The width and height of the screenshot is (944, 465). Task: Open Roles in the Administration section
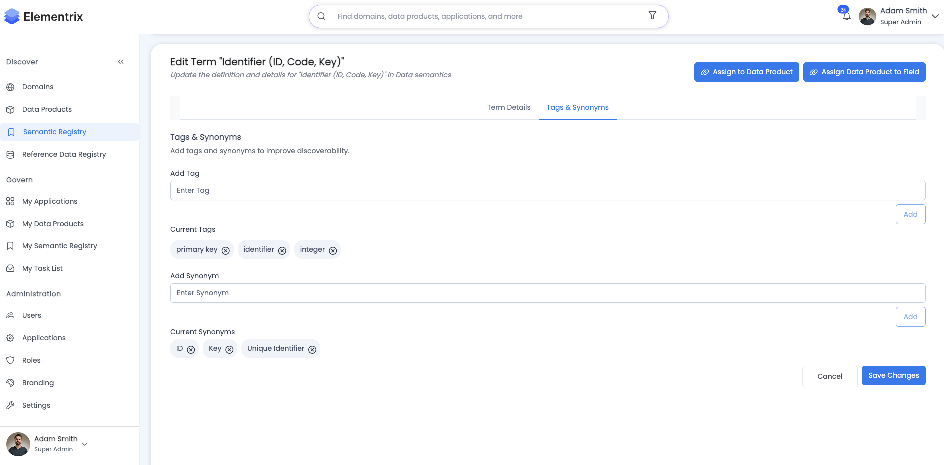tap(31, 360)
